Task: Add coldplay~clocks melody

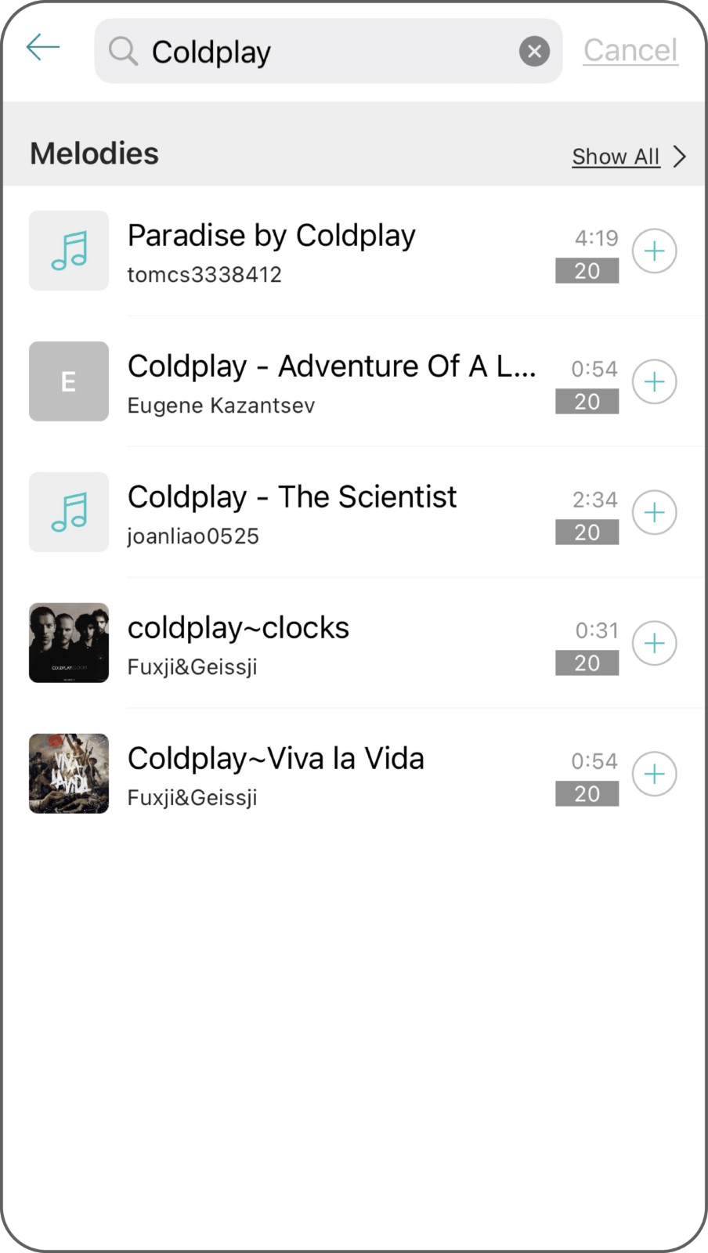Action: pos(654,644)
